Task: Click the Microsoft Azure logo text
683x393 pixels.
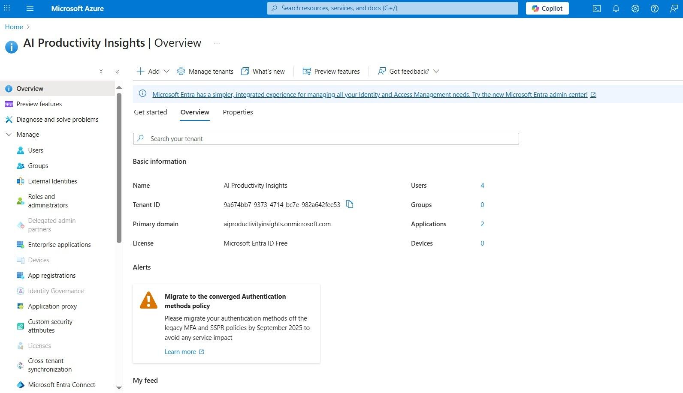Action: (x=78, y=9)
